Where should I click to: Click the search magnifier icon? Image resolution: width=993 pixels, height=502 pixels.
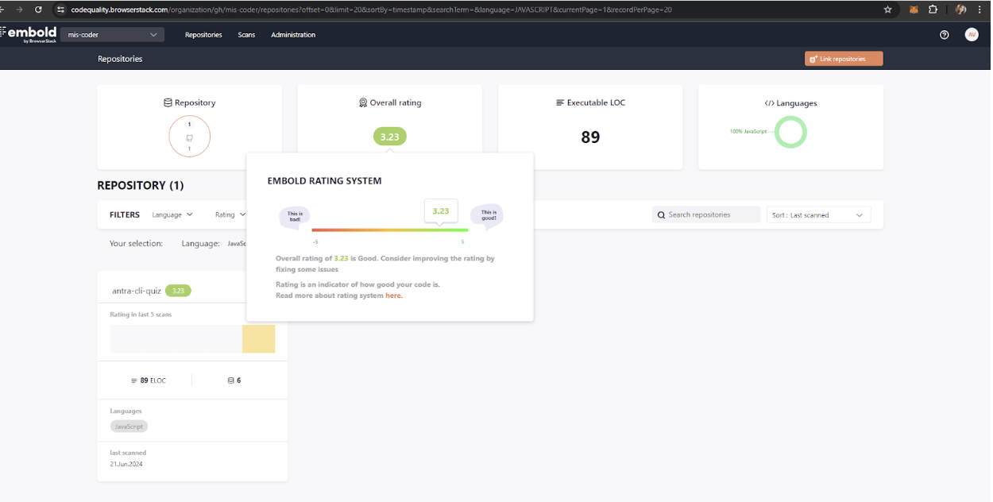[662, 214]
